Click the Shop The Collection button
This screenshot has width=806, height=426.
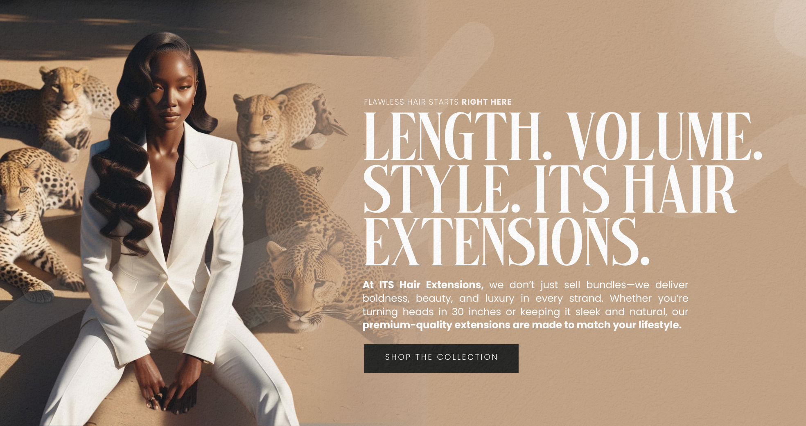click(441, 358)
